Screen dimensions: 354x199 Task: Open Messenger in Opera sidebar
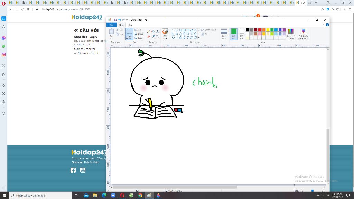[x=3, y=38]
